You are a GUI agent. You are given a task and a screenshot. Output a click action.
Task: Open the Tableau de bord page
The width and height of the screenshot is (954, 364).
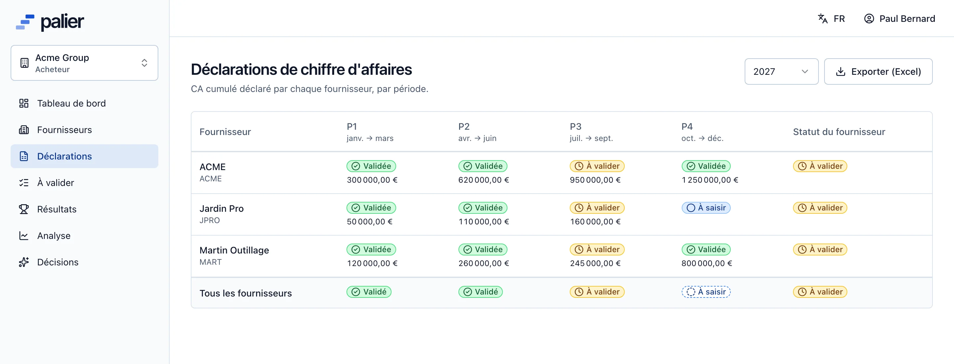pos(84,103)
